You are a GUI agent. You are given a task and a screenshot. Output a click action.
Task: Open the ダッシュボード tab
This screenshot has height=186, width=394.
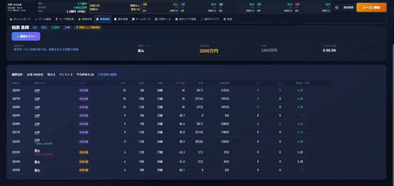pos(20,19)
